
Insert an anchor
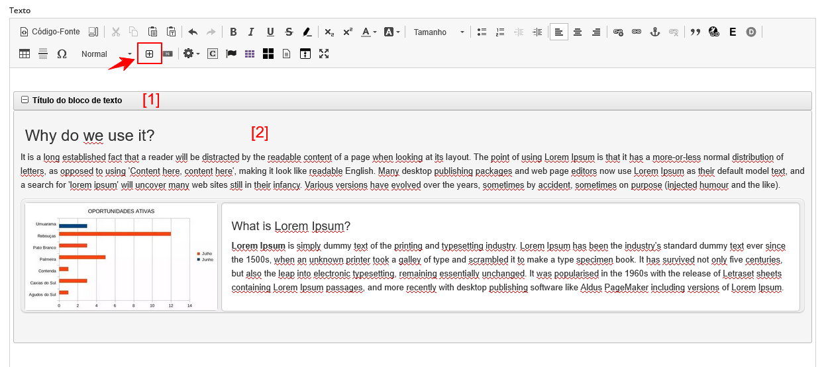[x=655, y=32]
